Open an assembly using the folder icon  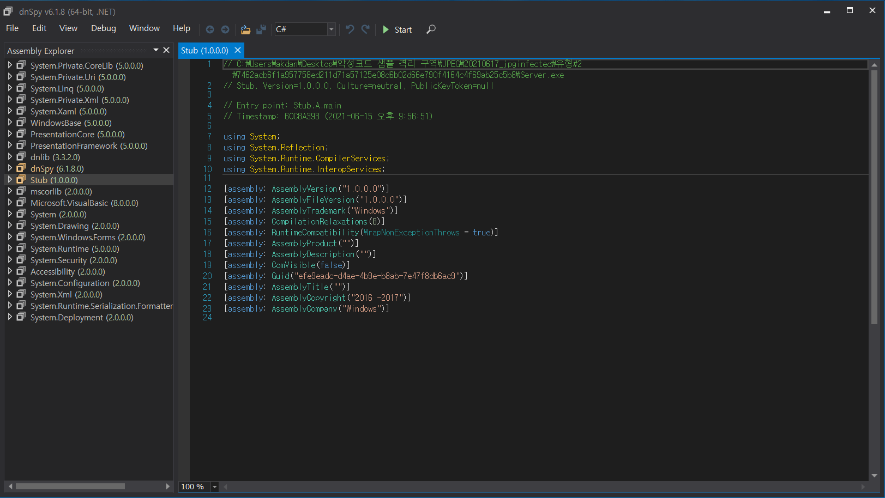[x=245, y=29]
